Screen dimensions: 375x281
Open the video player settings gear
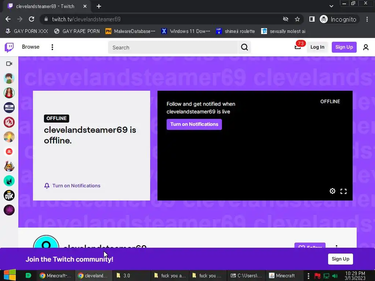click(x=333, y=191)
